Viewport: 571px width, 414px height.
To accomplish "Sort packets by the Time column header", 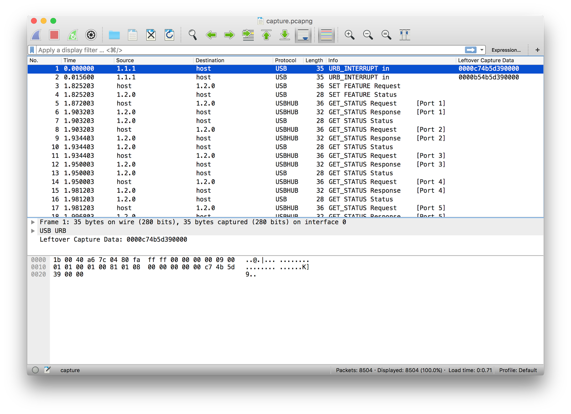I will coord(87,60).
